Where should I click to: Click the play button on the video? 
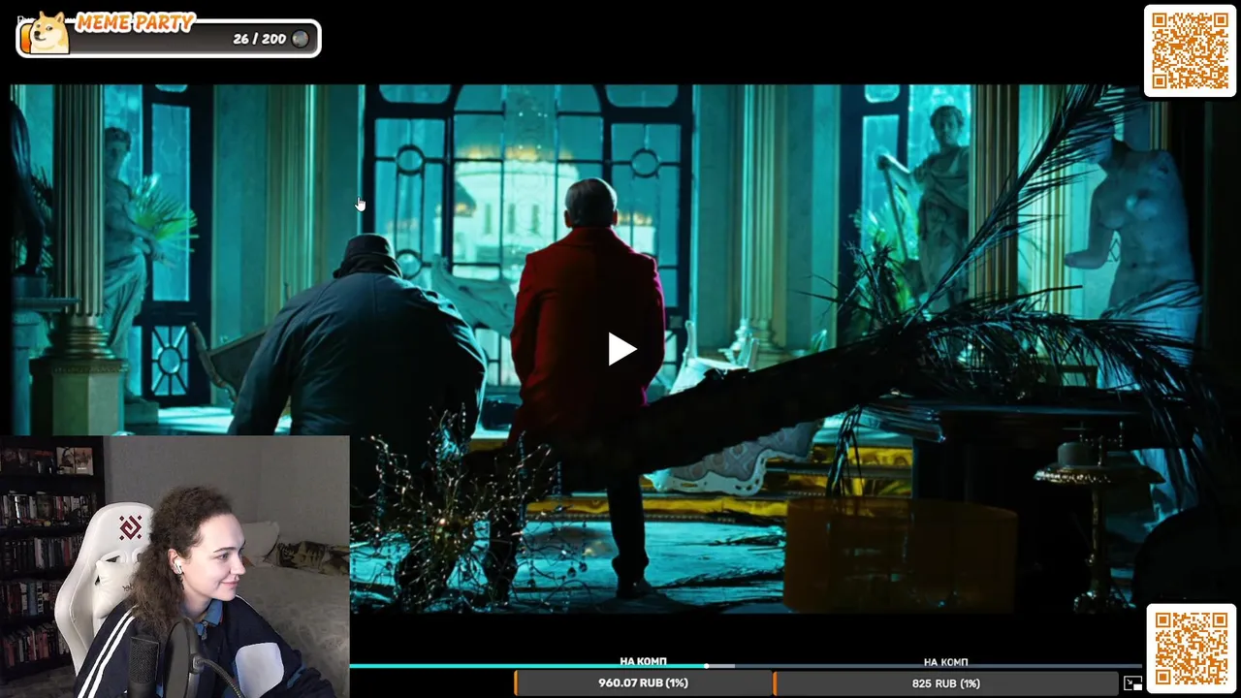click(x=621, y=349)
